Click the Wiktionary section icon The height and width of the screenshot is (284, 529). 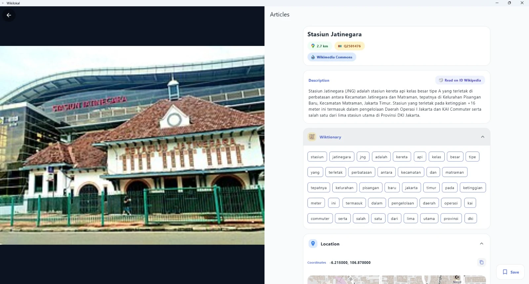312,137
